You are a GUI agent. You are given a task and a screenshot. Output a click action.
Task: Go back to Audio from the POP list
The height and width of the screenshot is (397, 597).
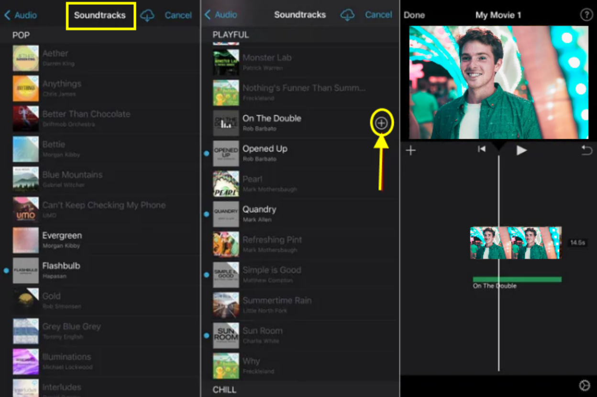tap(21, 15)
